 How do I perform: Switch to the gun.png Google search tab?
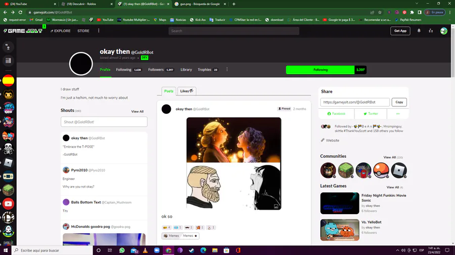[200, 4]
